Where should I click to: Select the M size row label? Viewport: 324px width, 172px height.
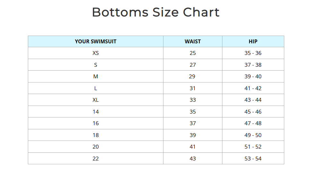click(x=96, y=77)
